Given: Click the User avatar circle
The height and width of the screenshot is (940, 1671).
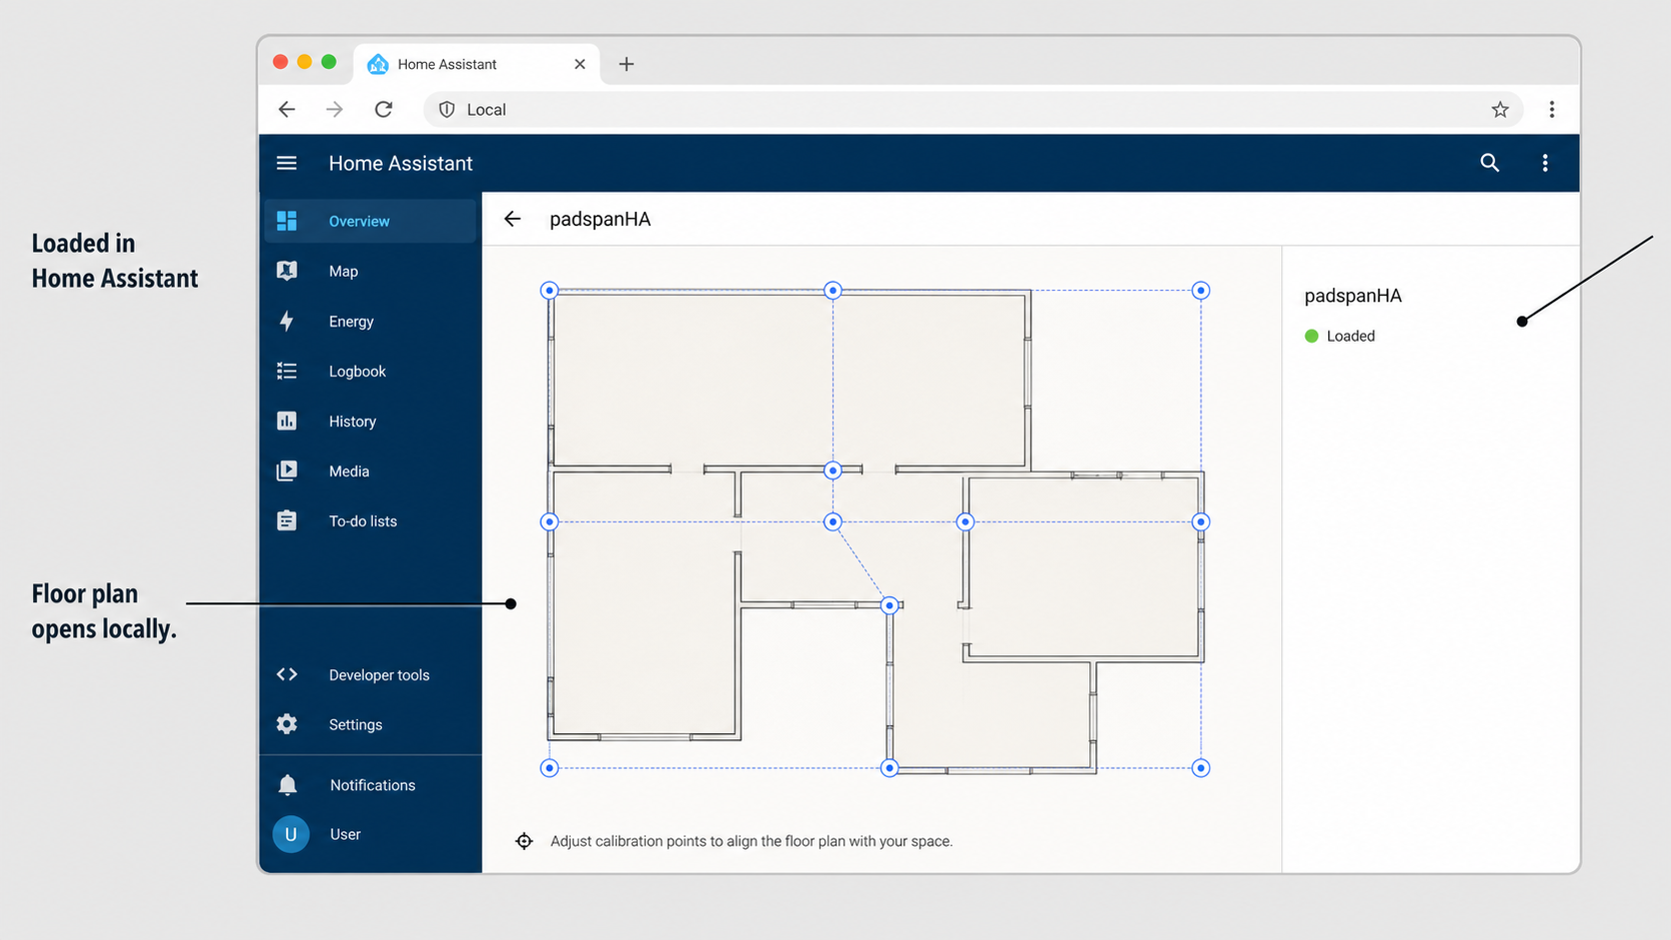Looking at the screenshot, I should [291, 834].
